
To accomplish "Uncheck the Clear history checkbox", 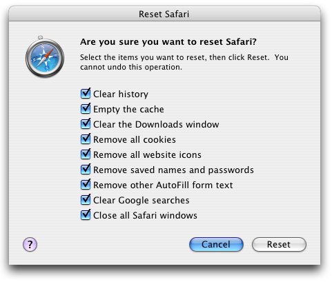I will (86, 94).
